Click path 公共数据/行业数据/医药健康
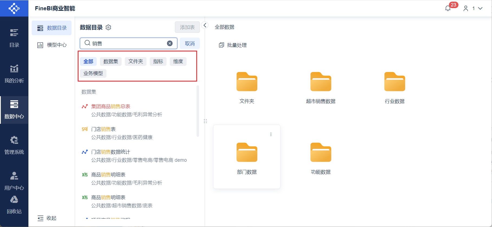This screenshot has width=492, height=227. 122,137
